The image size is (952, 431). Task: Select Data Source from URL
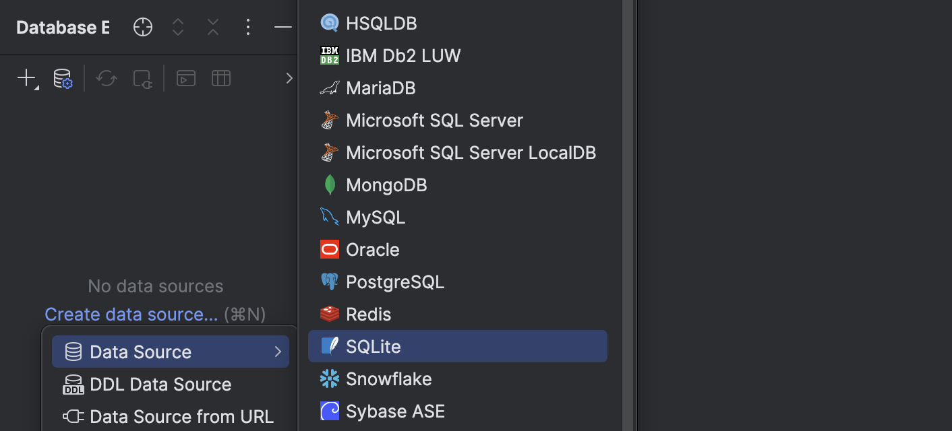pyautogui.click(x=182, y=416)
